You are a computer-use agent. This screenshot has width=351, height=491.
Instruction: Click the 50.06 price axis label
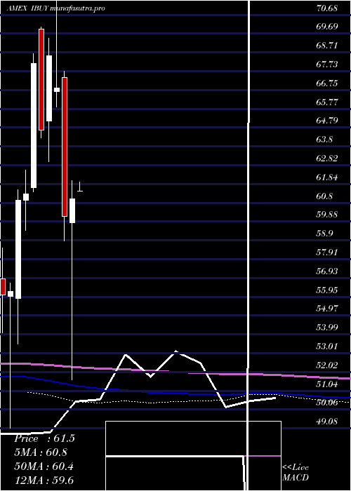point(327,403)
